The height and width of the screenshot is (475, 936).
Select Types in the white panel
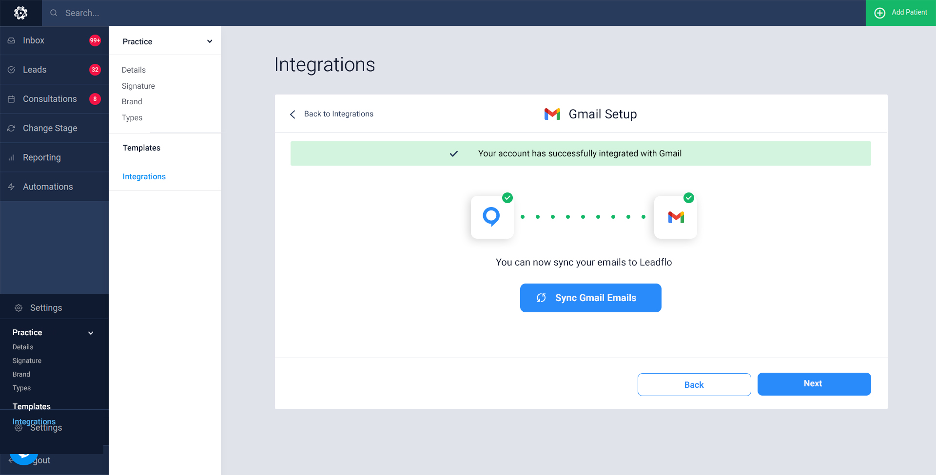pos(132,117)
